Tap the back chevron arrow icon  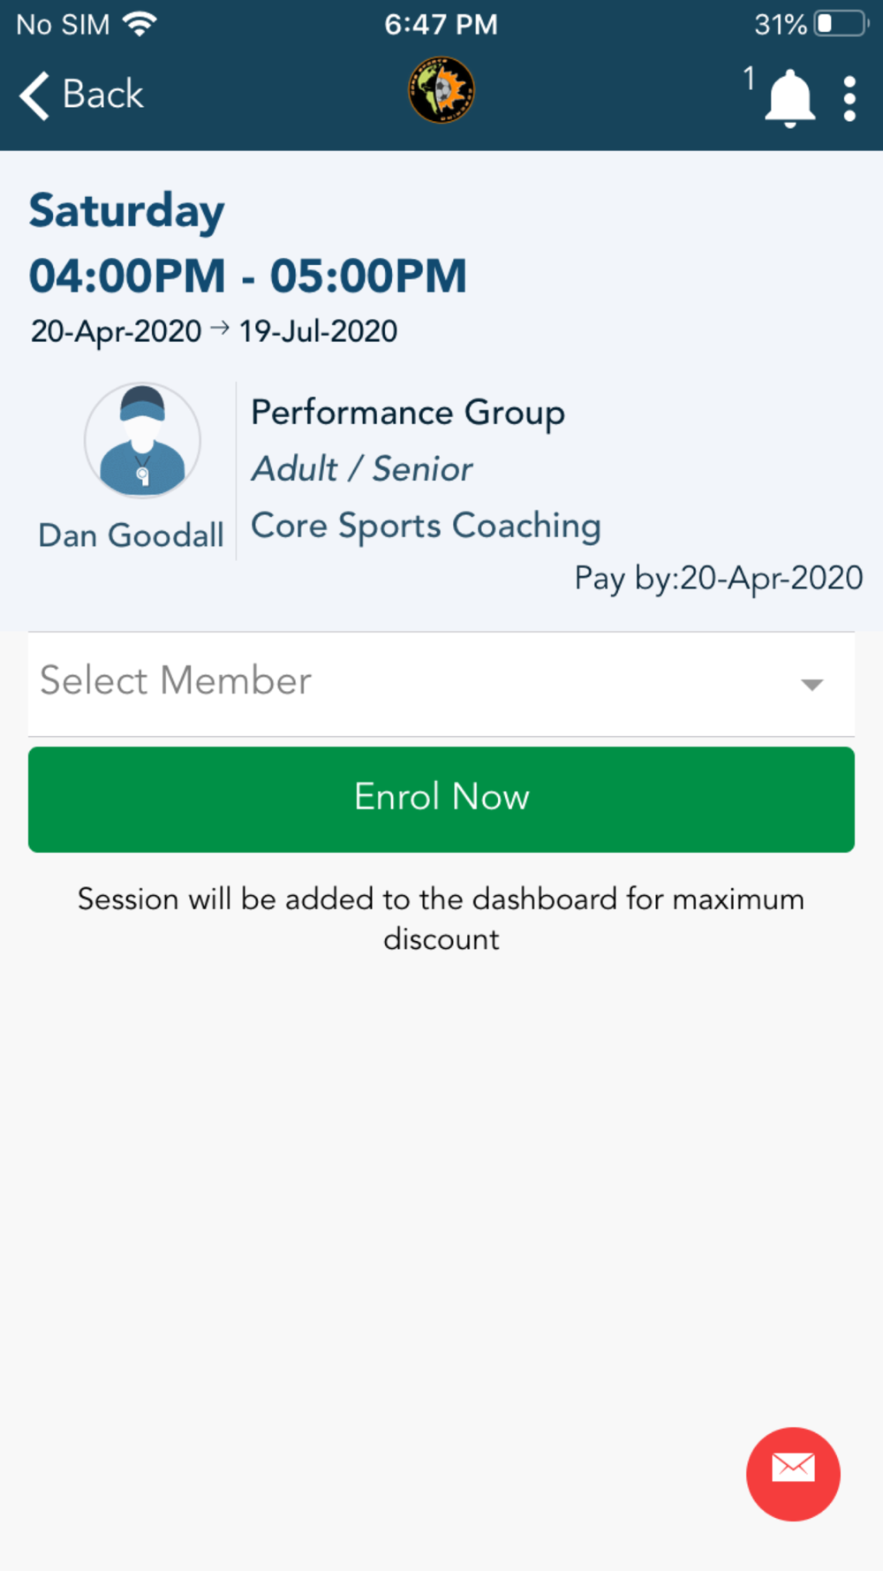click(x=34, y=95)
